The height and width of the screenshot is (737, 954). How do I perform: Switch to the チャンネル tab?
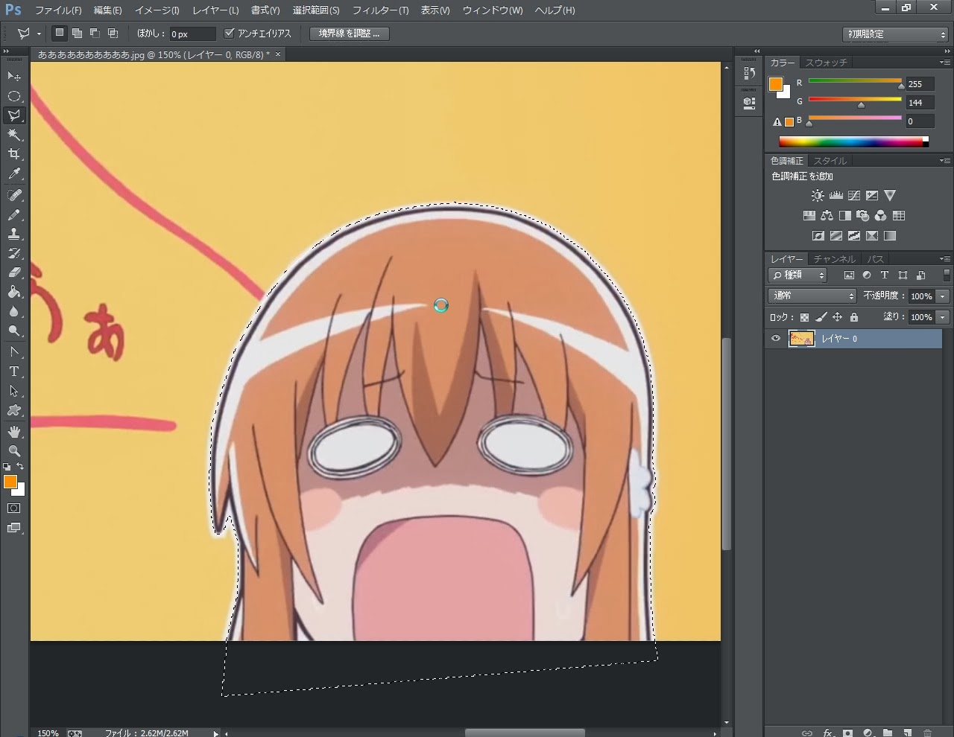[835, 260]
